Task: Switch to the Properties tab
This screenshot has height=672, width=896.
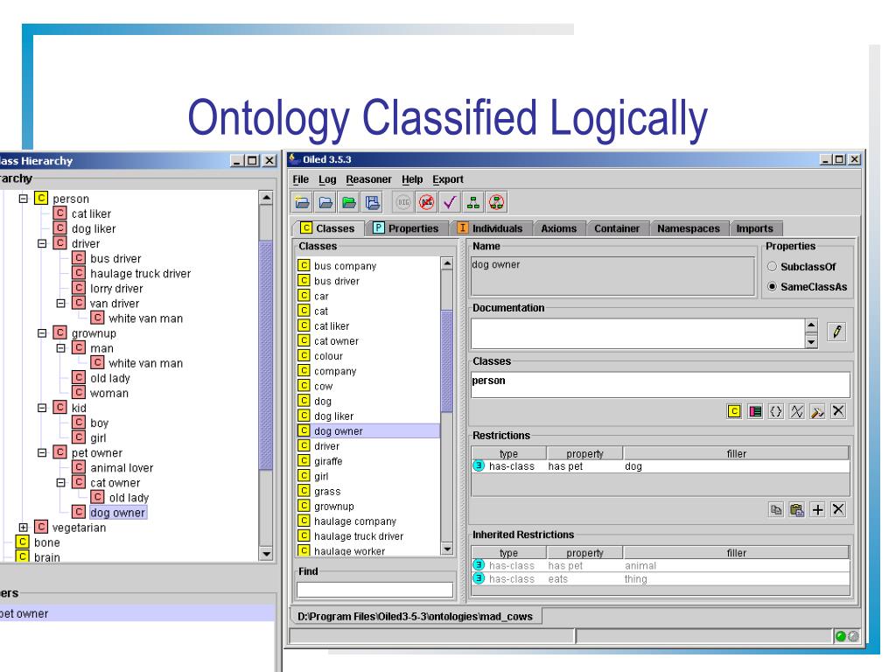Action: point(406,228)
